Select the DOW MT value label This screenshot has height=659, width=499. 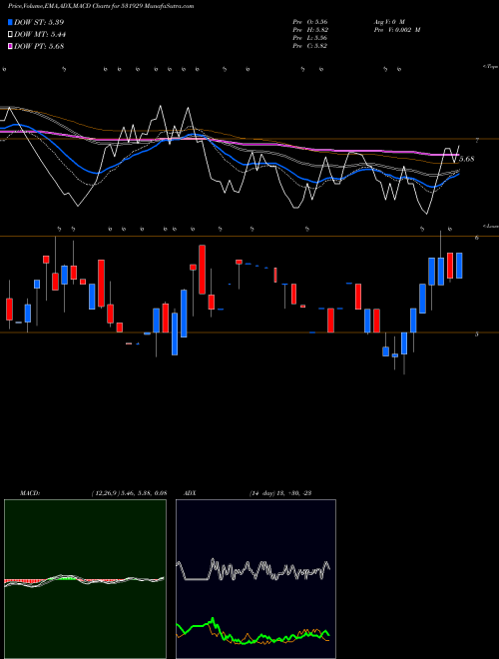tap(40, 35)
